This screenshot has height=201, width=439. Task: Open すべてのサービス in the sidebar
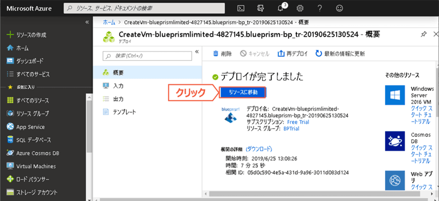tap(28, 74)
